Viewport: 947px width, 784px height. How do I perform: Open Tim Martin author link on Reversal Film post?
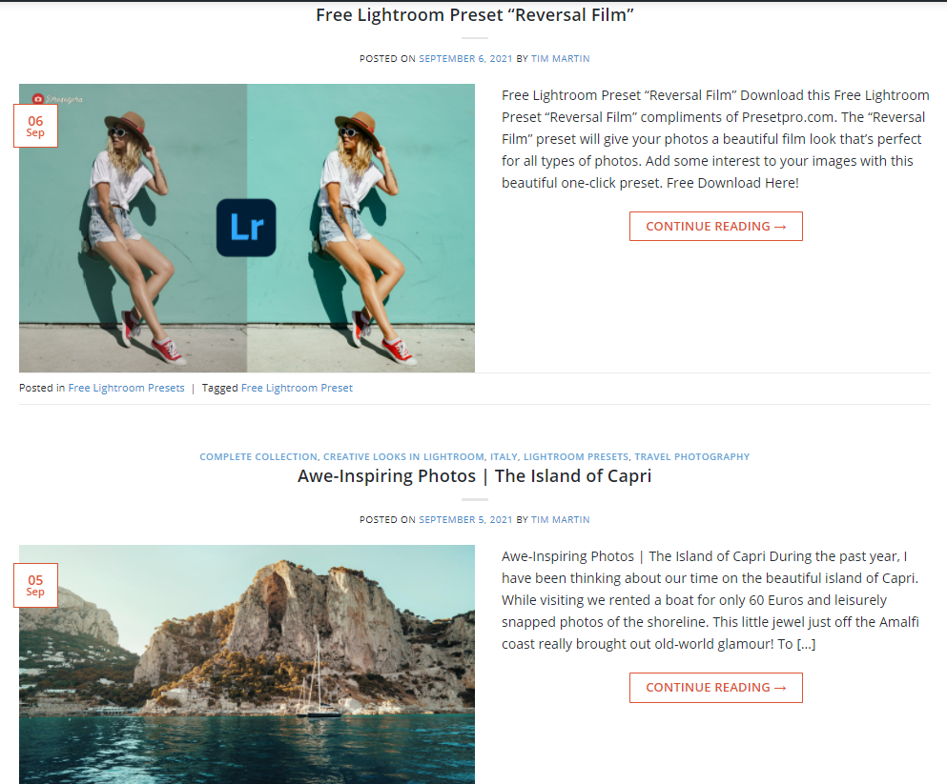click(x=561, y=58)
